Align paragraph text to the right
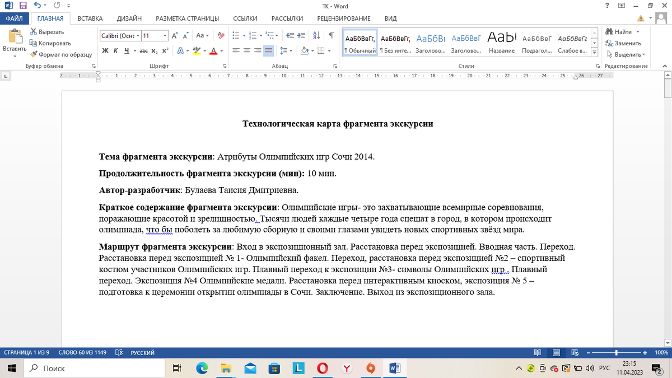This screenshot has width=672, height=378. click(x=258, y=50)
